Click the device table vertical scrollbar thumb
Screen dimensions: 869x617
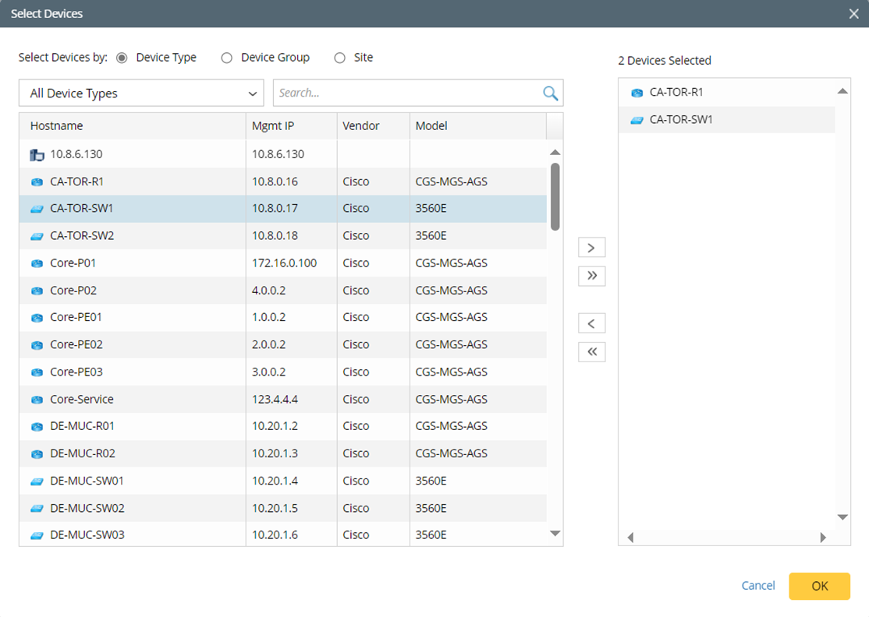point(555,196)
